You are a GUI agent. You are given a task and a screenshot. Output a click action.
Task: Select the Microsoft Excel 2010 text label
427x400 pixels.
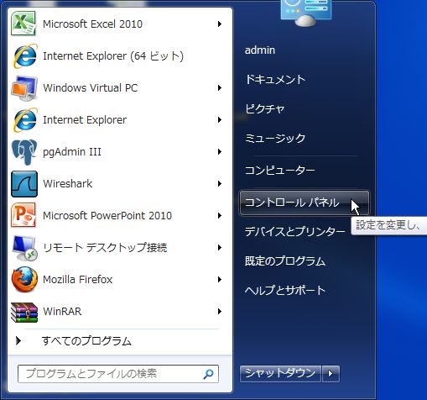(92, 24)
